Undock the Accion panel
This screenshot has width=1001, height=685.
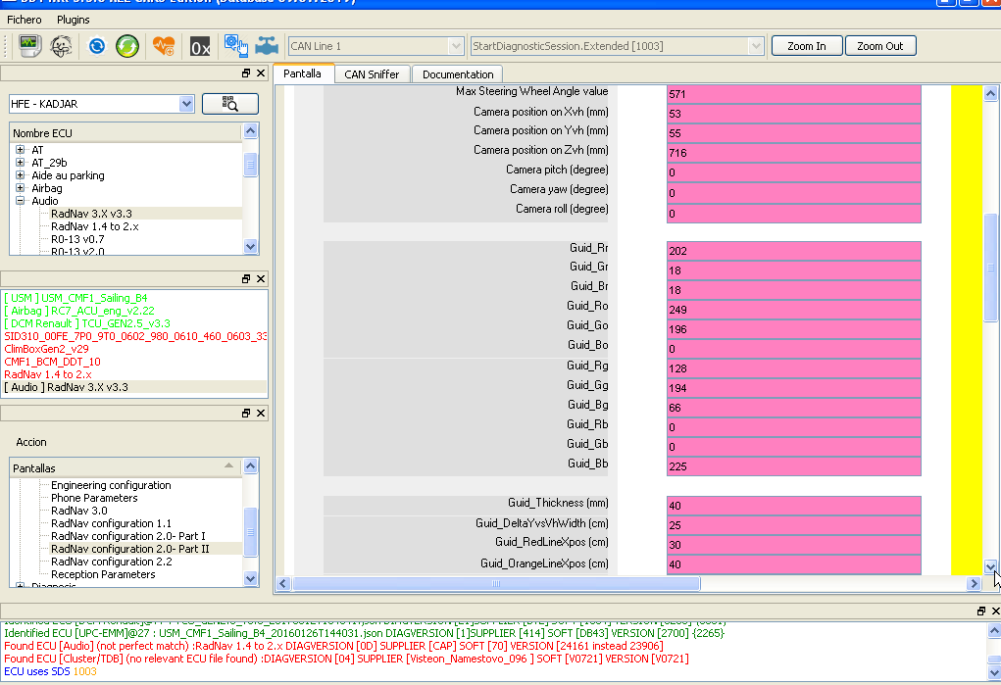coord(246,413)
